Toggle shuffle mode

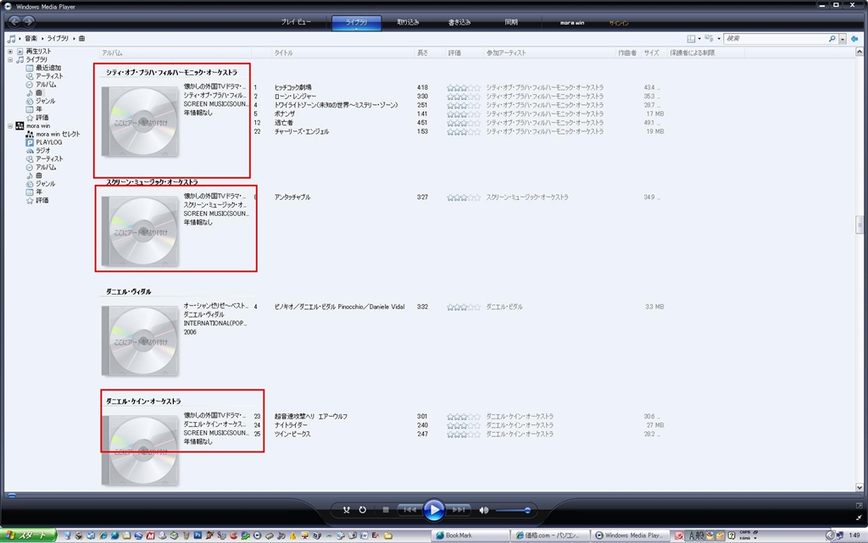pos(346,510)
